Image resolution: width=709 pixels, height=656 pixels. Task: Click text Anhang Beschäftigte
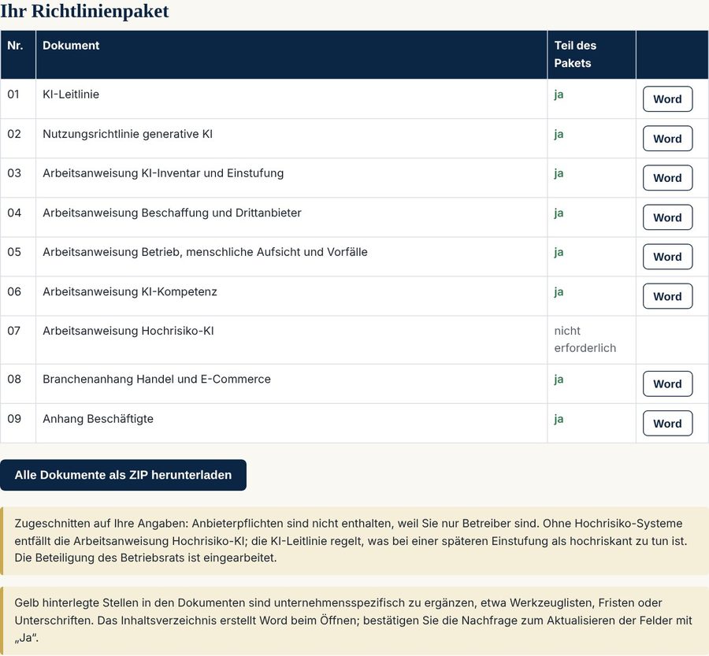pyautogui.click(x=98, y=419)
